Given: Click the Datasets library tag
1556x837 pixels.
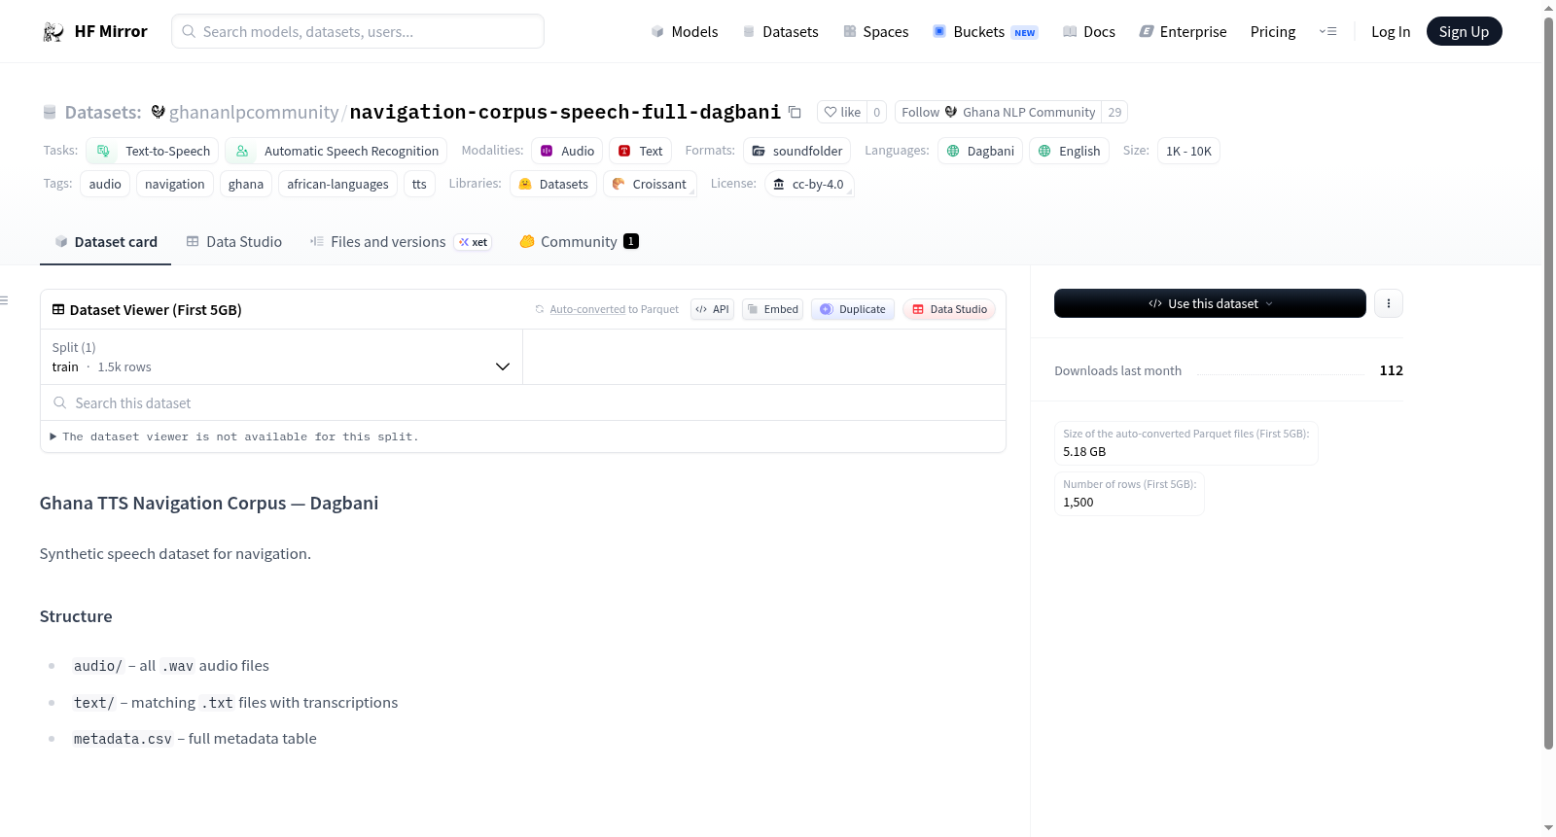Looking at the screenshot, I should [553, 184].
